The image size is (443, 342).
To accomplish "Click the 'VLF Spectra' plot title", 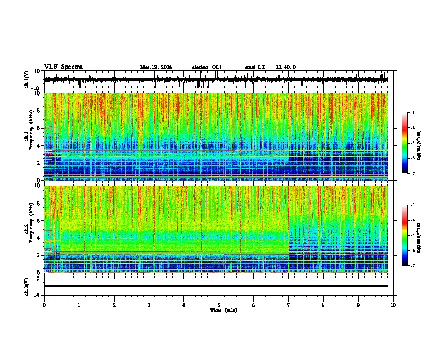I will pos(63,66).
